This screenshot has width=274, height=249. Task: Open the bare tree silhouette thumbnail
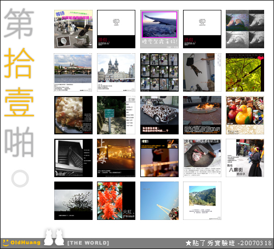[73, 201]
